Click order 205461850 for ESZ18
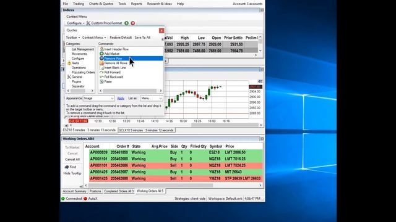 (x=176, y=152)
